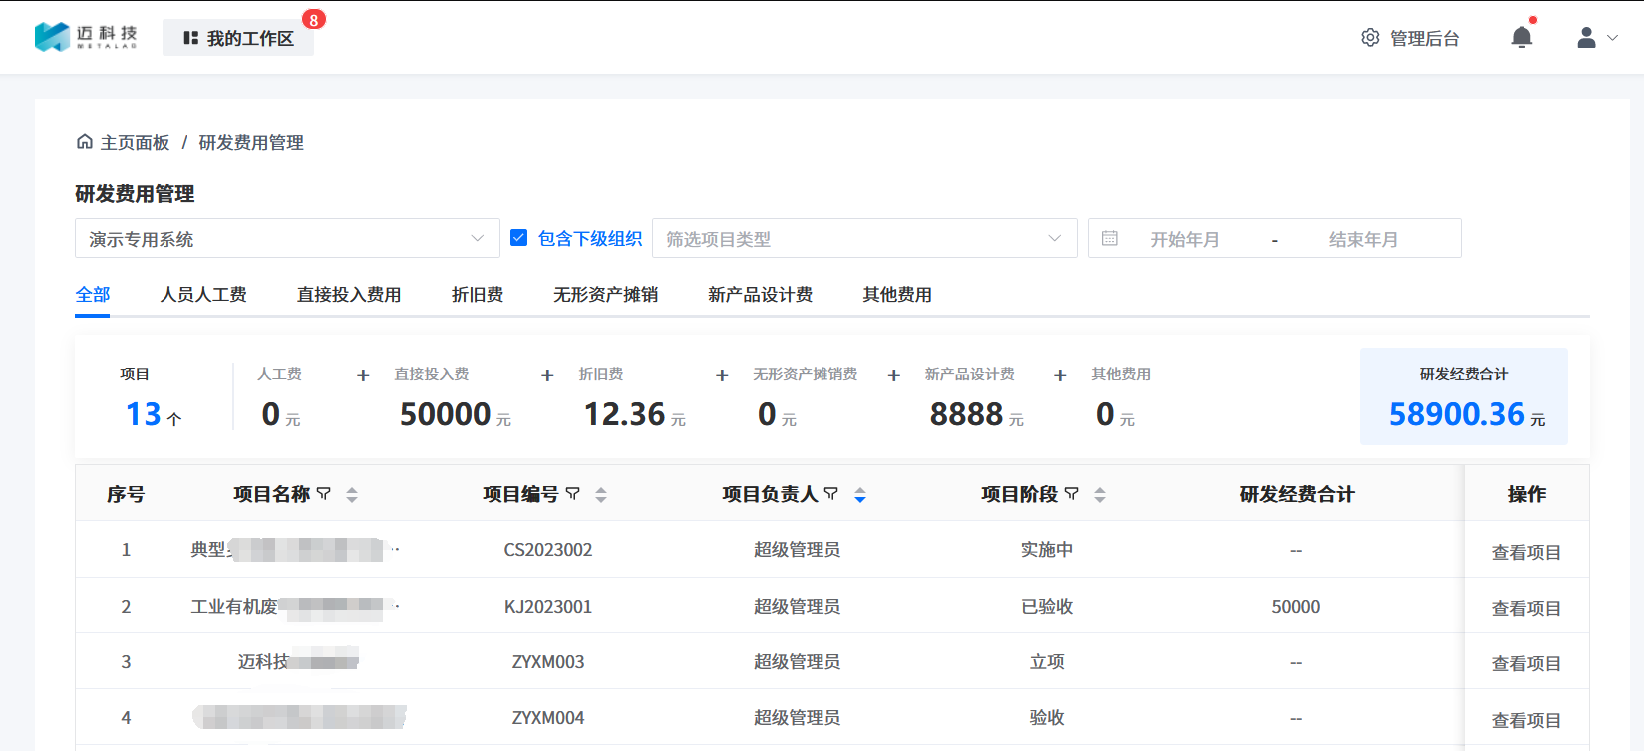Open filter for 项目编号 column

coord(573,494)
